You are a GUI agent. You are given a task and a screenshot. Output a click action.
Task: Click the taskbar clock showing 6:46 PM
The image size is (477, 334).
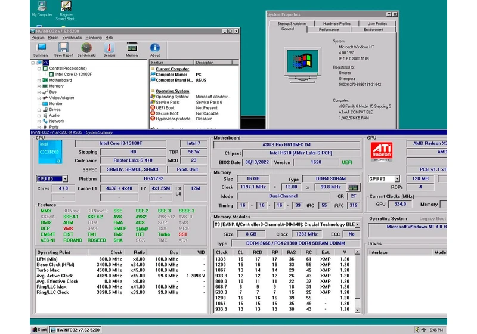(436, 330)
